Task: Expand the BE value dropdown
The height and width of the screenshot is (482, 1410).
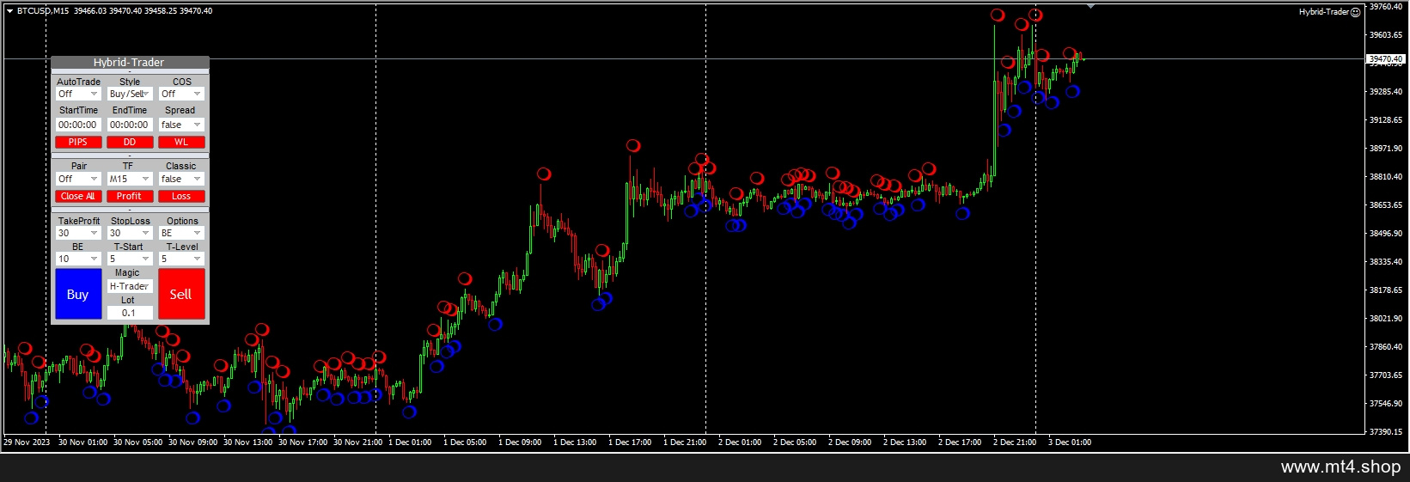Action: [78, 259]
